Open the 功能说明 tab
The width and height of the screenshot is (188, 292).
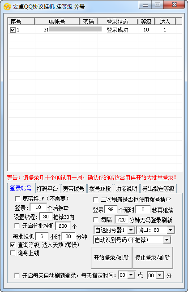pos(127,189)
